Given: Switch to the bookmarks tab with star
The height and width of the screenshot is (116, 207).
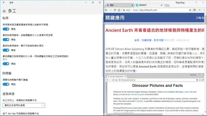Looking at the screenshot, I should click(119, 5).
